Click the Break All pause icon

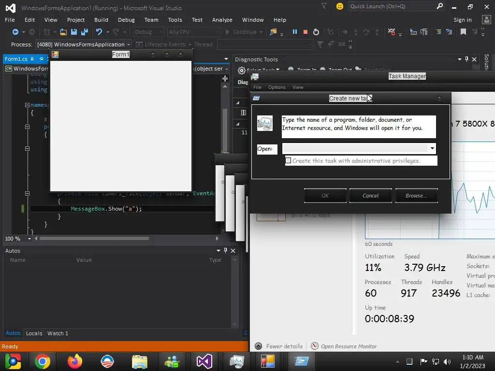click(x=295, y=32)
